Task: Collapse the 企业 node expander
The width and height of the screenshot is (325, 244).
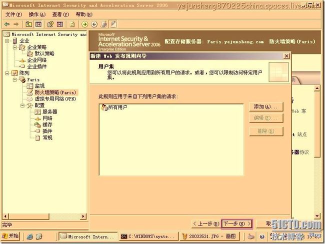Action: pos(7,41)
